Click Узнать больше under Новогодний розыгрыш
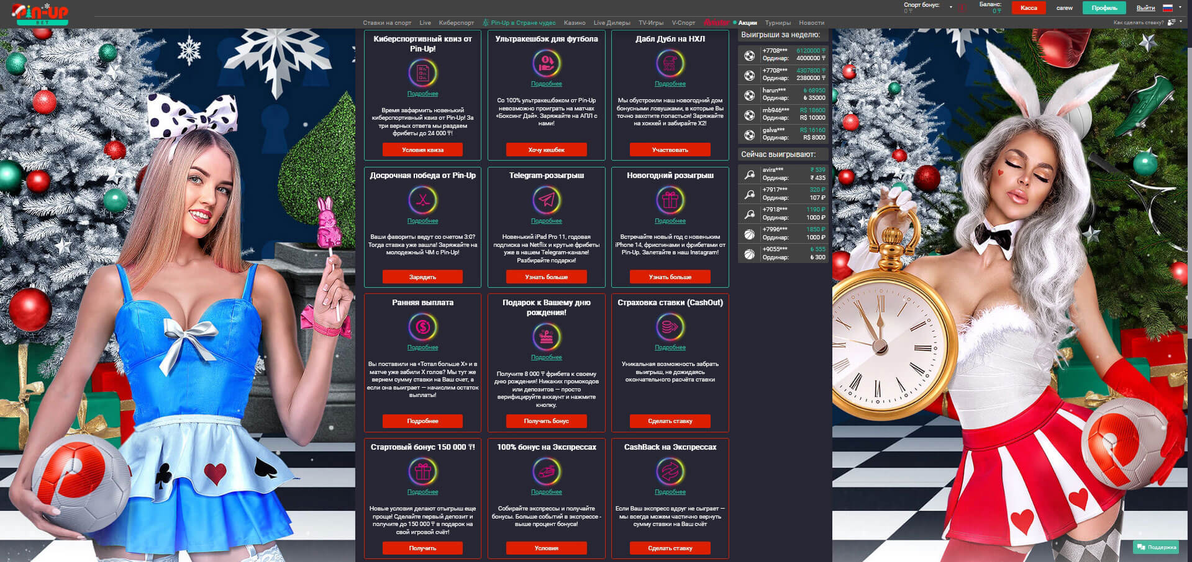The image size is (1192, 562). click(670, 277)
